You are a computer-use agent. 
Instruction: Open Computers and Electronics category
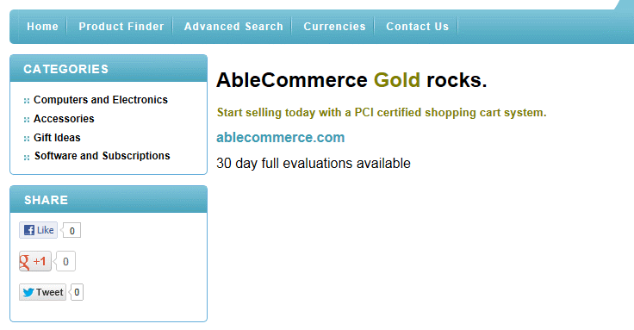[101, 100]
